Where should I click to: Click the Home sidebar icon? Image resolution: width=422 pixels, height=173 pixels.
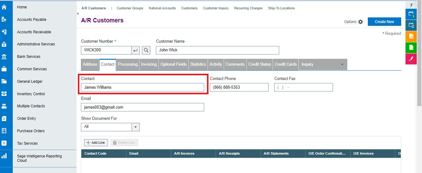point(4,7)
